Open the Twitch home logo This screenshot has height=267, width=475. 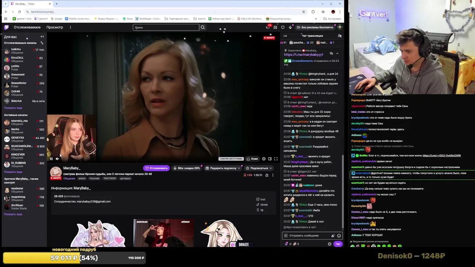pos(6,27)
